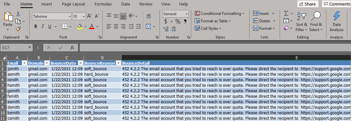Center text horizontally

coord(116,27)
